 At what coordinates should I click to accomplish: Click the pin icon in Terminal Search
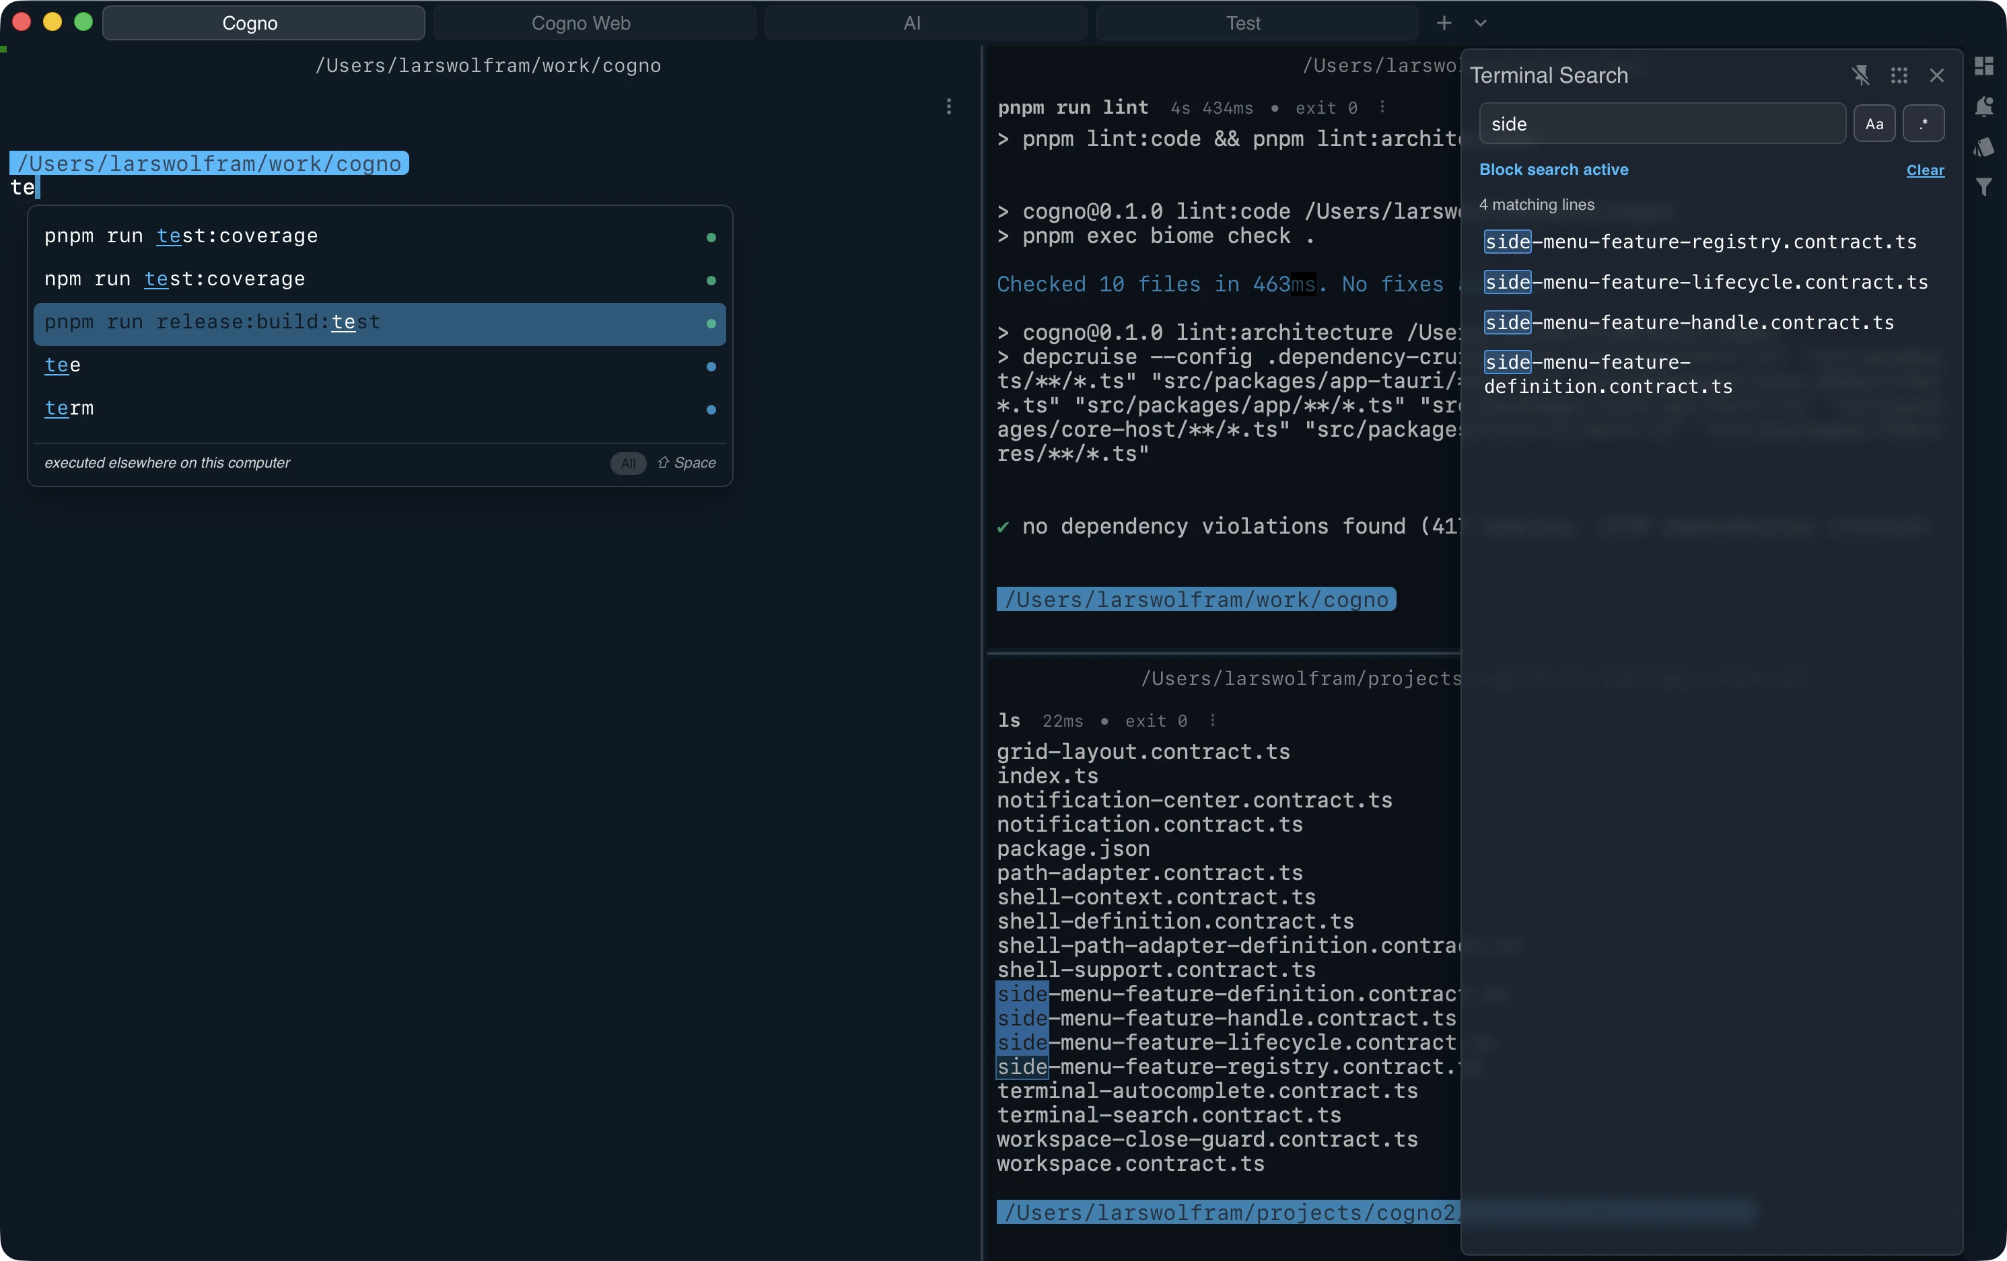[1861, 75]
